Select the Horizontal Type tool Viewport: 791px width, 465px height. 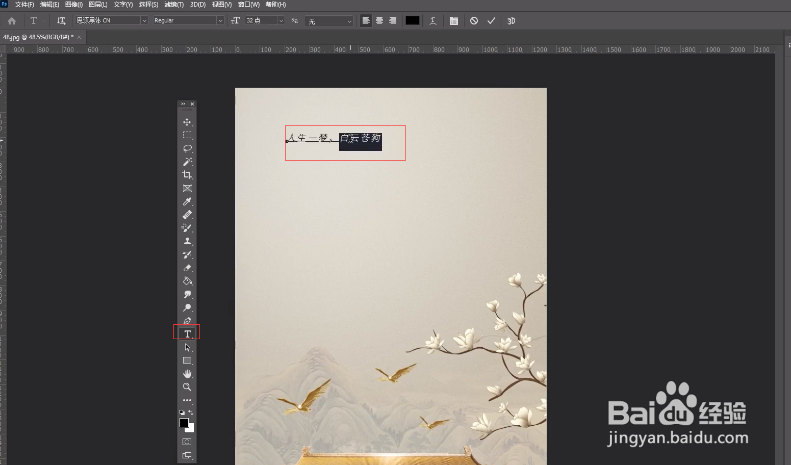pos(187,334)
